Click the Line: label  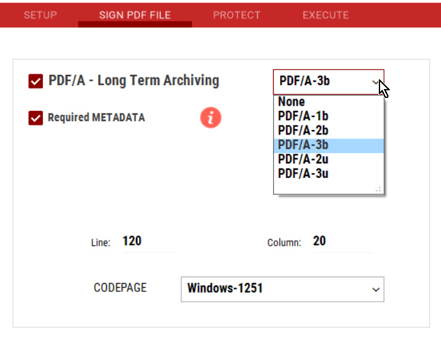[x=101, y=243]
